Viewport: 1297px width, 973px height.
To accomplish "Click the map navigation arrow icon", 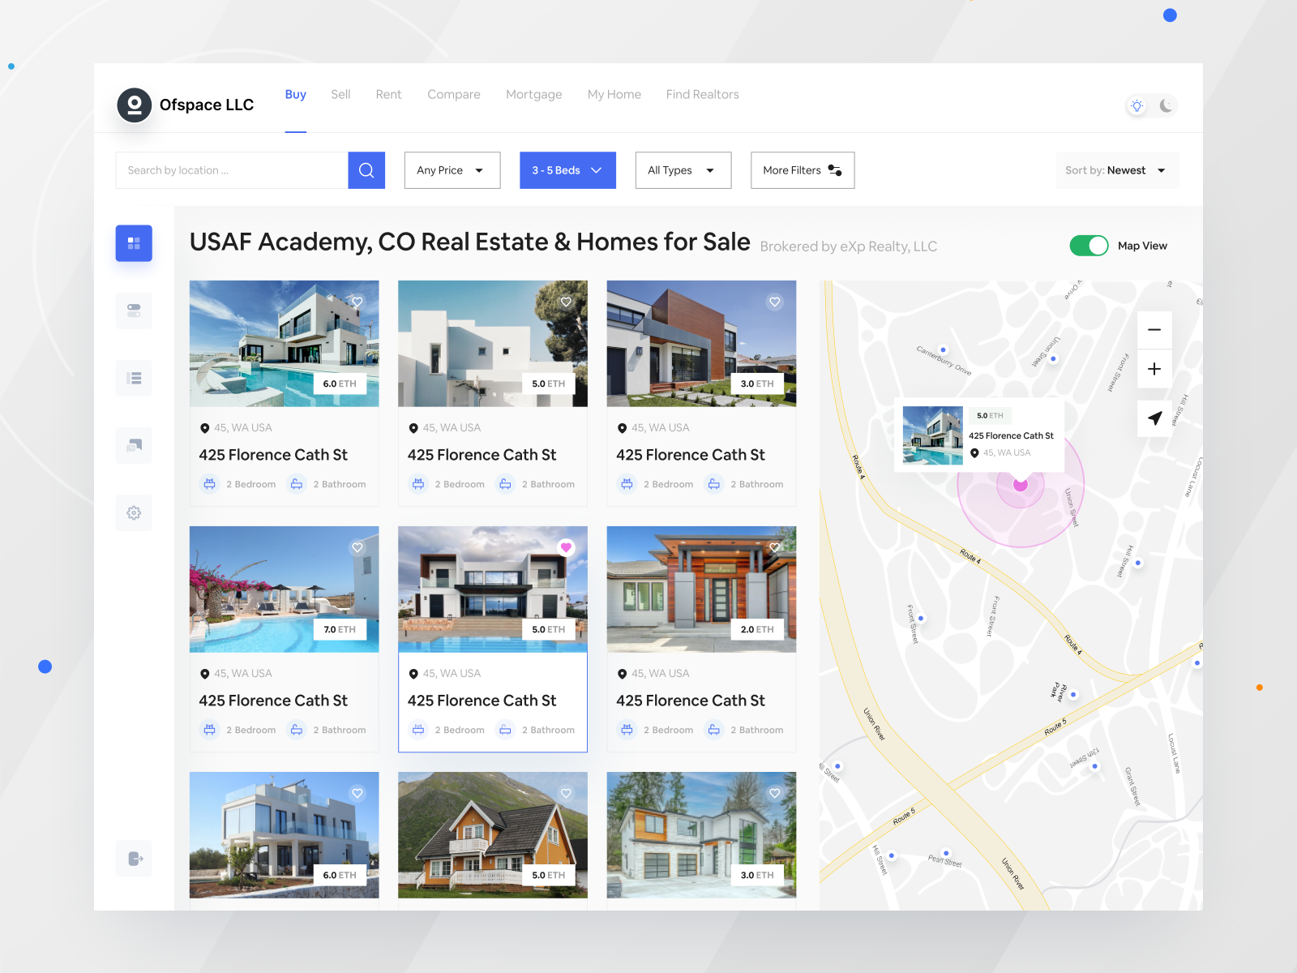I will click(x=1154, y=419).
